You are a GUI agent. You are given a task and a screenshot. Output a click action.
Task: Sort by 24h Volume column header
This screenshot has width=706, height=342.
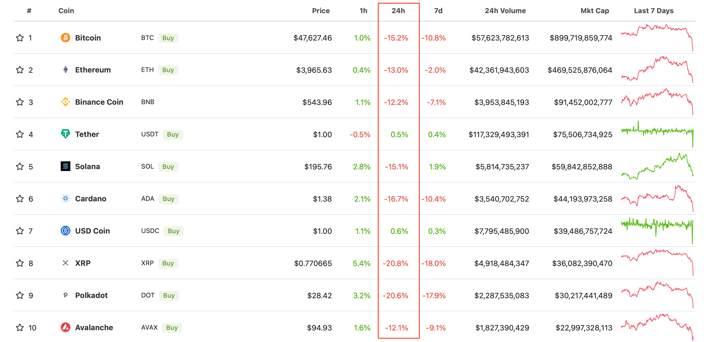click(505, 11)
